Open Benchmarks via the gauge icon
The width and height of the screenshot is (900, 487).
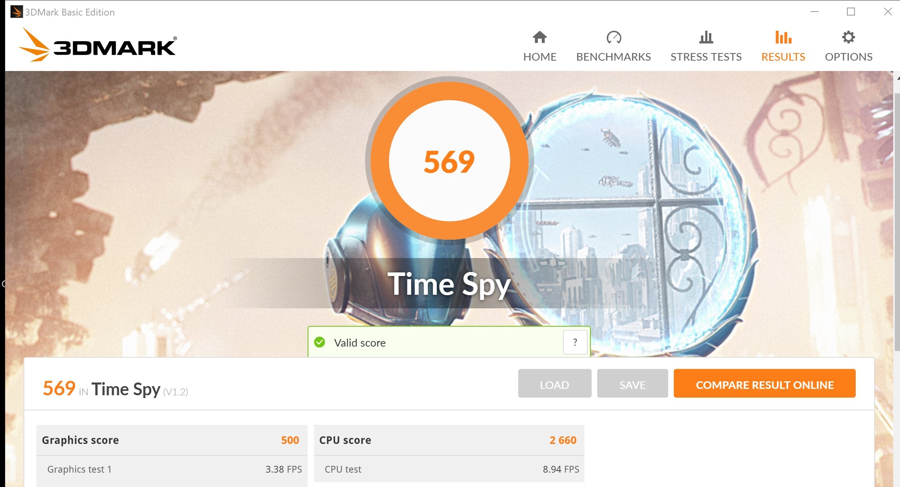[x=614, y=37]
